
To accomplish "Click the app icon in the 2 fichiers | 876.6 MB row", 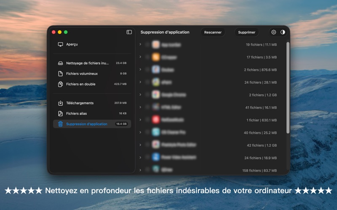I will pyautogui.click(x=156, y=70).
